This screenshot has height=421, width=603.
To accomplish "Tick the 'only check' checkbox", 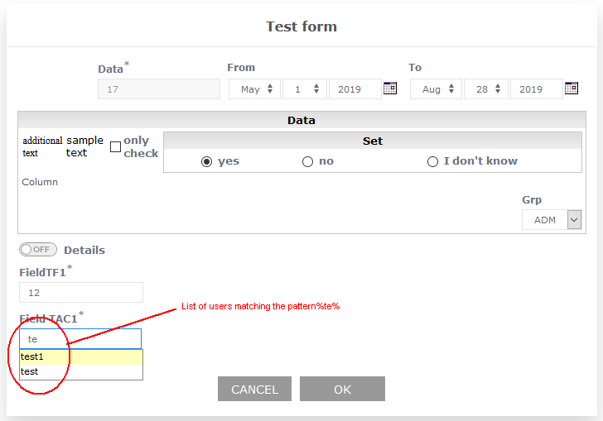I will [116, 146].
